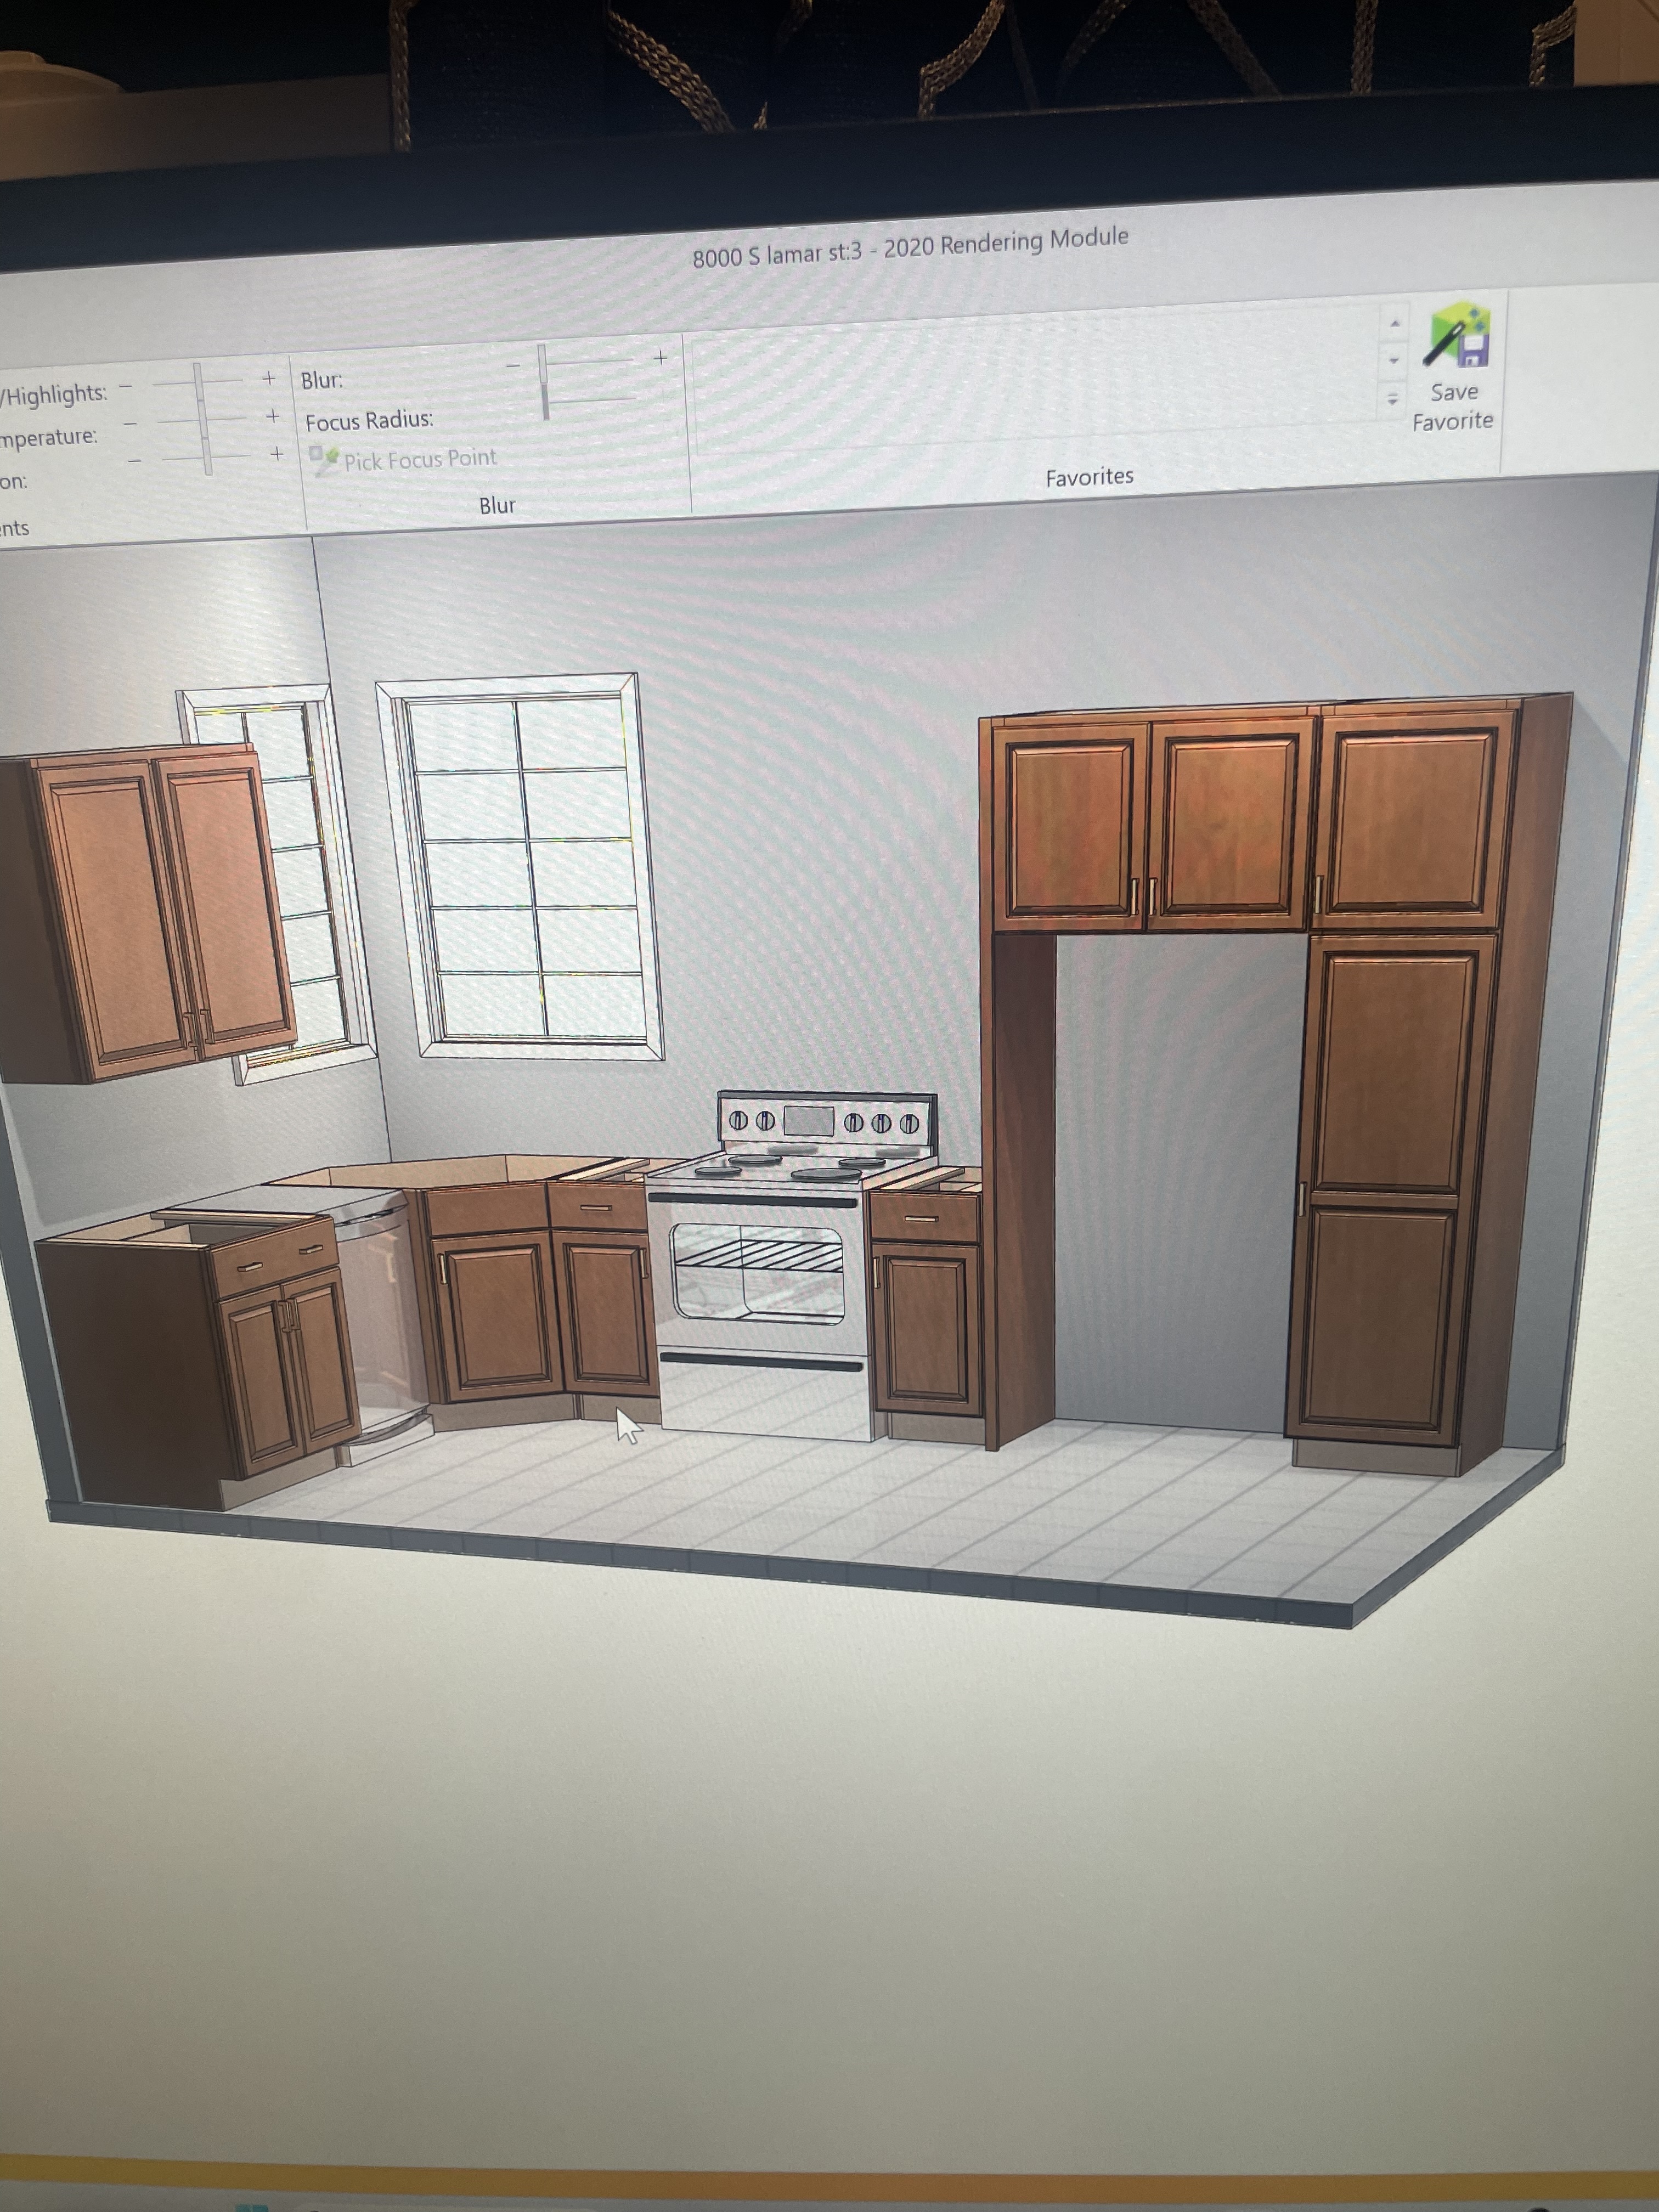1659x2212 pixels.
Task: Click the Saturation row plus icon
Action: 276,454
